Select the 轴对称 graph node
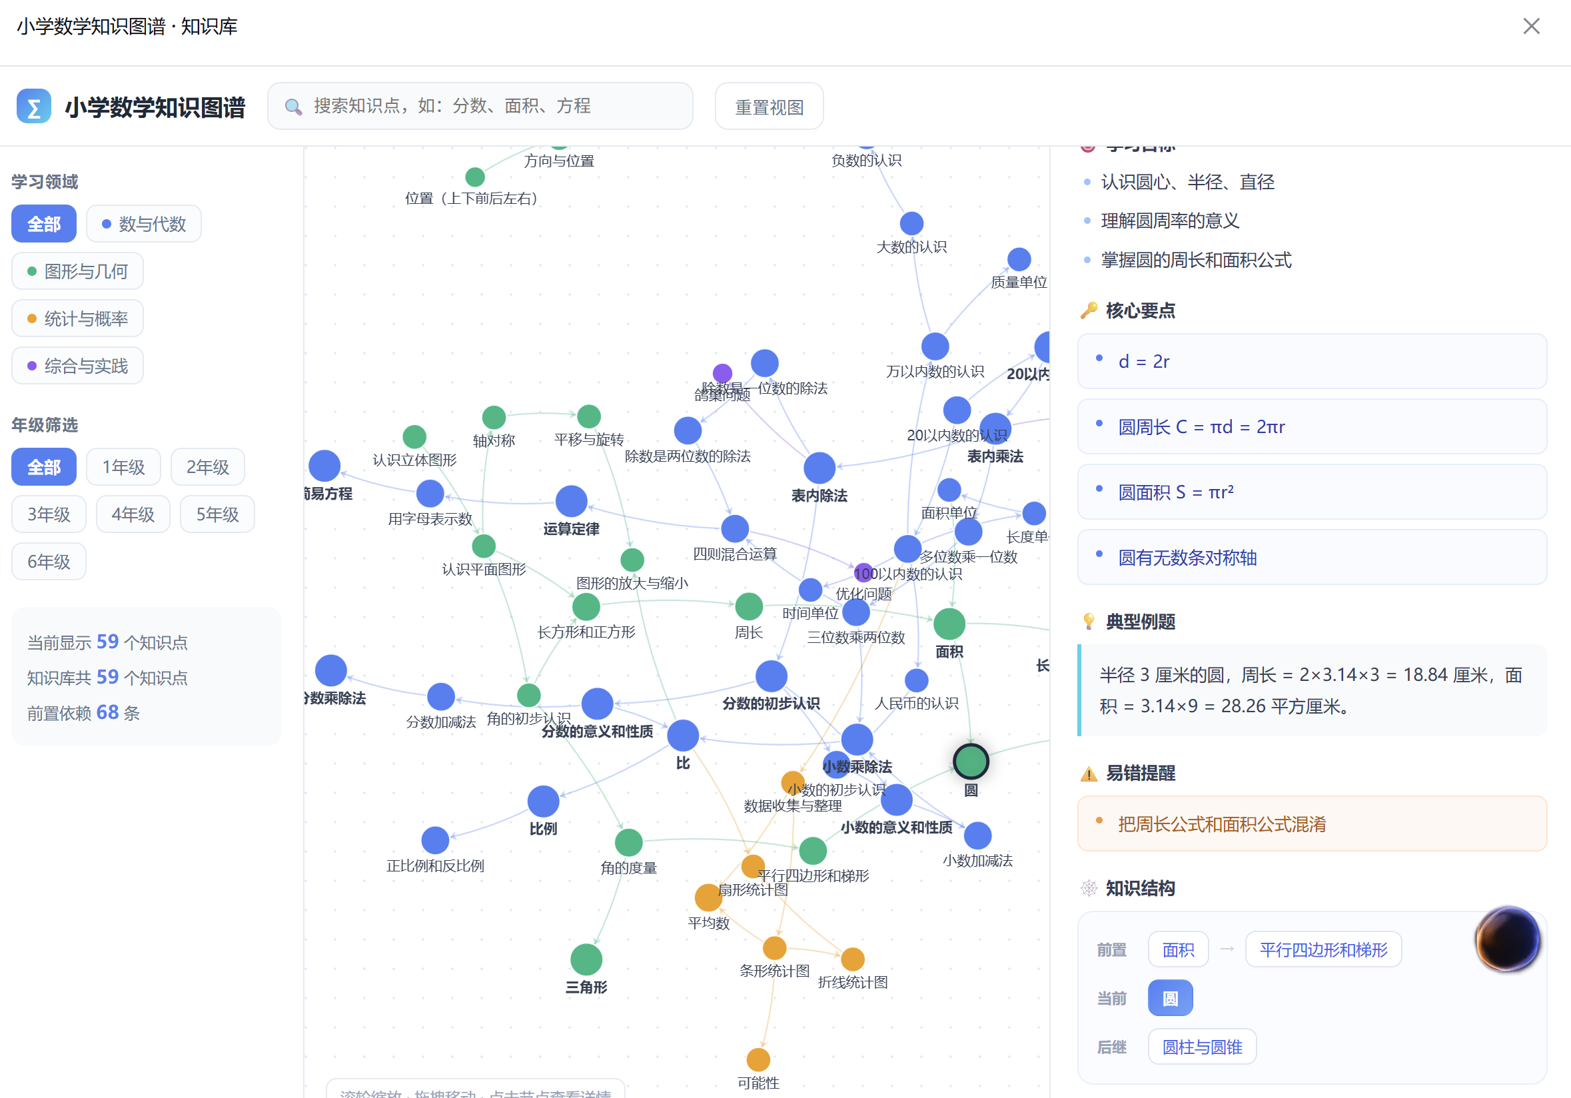1571x1098 pixels. click(x=493, y=416)
